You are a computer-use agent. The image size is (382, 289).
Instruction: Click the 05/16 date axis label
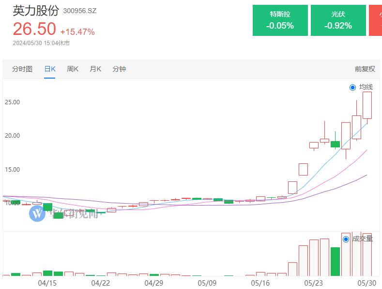click(x=260, y=283)
